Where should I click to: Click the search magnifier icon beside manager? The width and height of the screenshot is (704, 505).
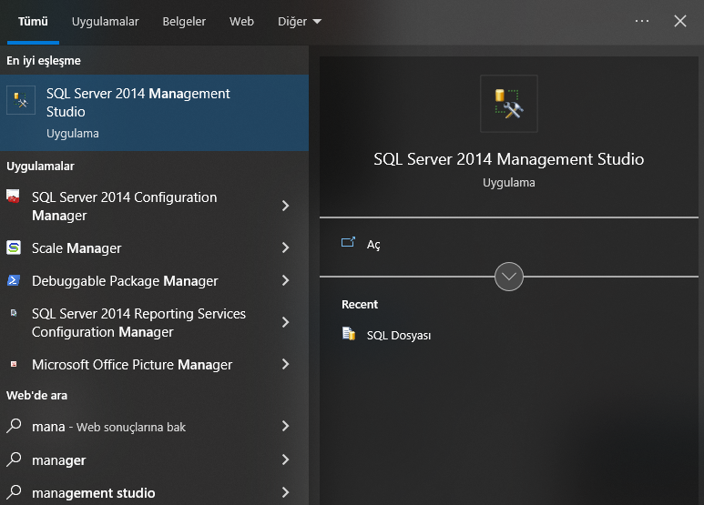tap(14, 459)
